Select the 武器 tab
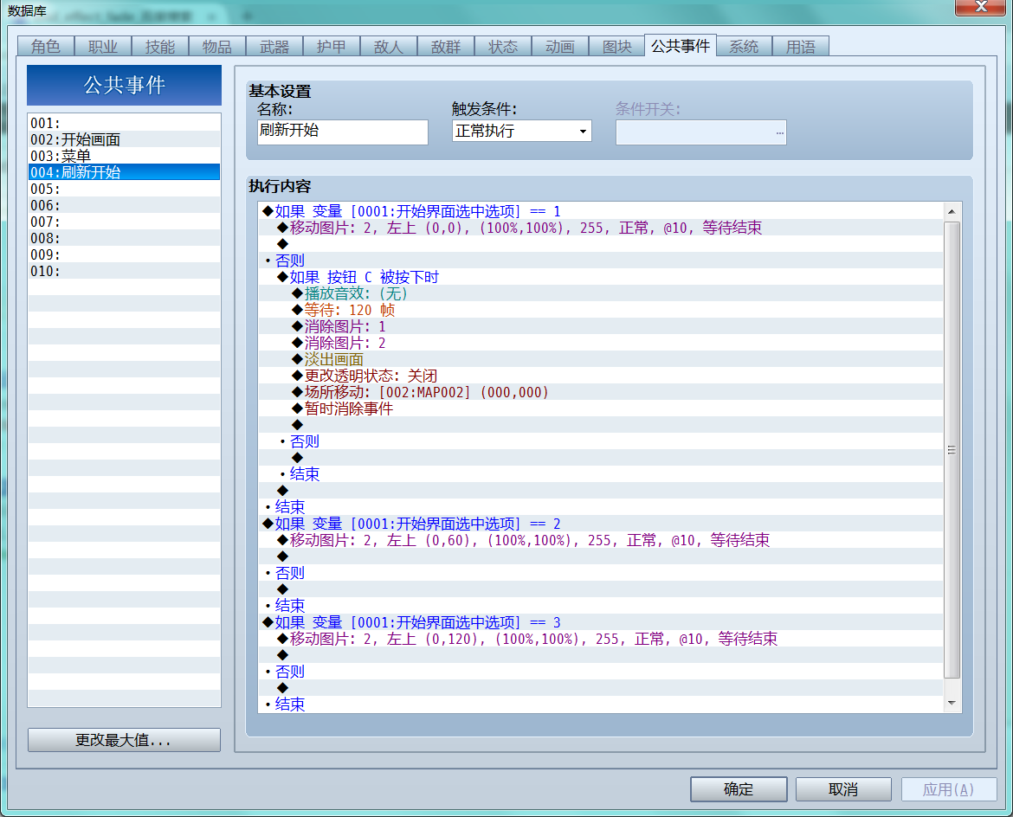The image size is (1013, 817). tap(274, 47)
